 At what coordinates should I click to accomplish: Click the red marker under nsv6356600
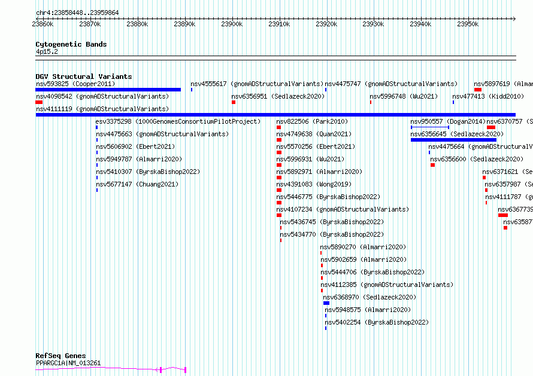tap(433, 165)
